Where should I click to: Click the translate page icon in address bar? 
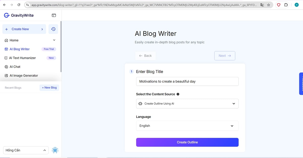coord(262,5)
